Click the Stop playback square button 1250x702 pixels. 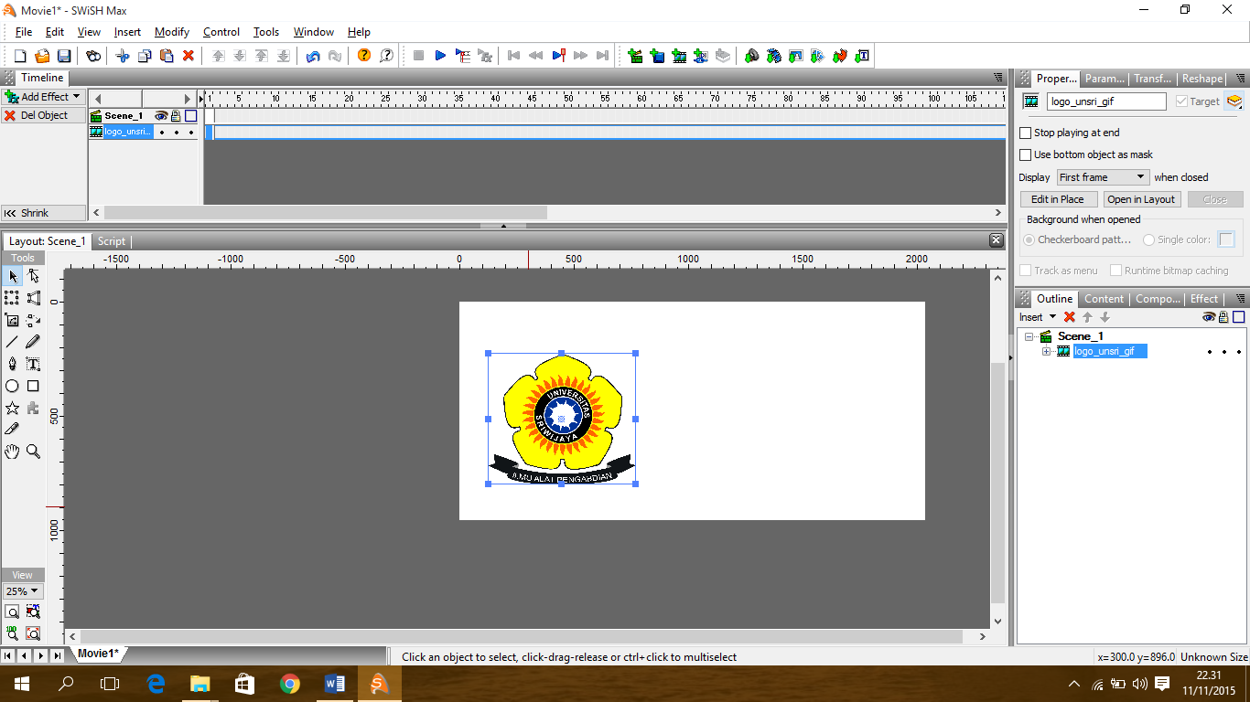tap(418, 56)
